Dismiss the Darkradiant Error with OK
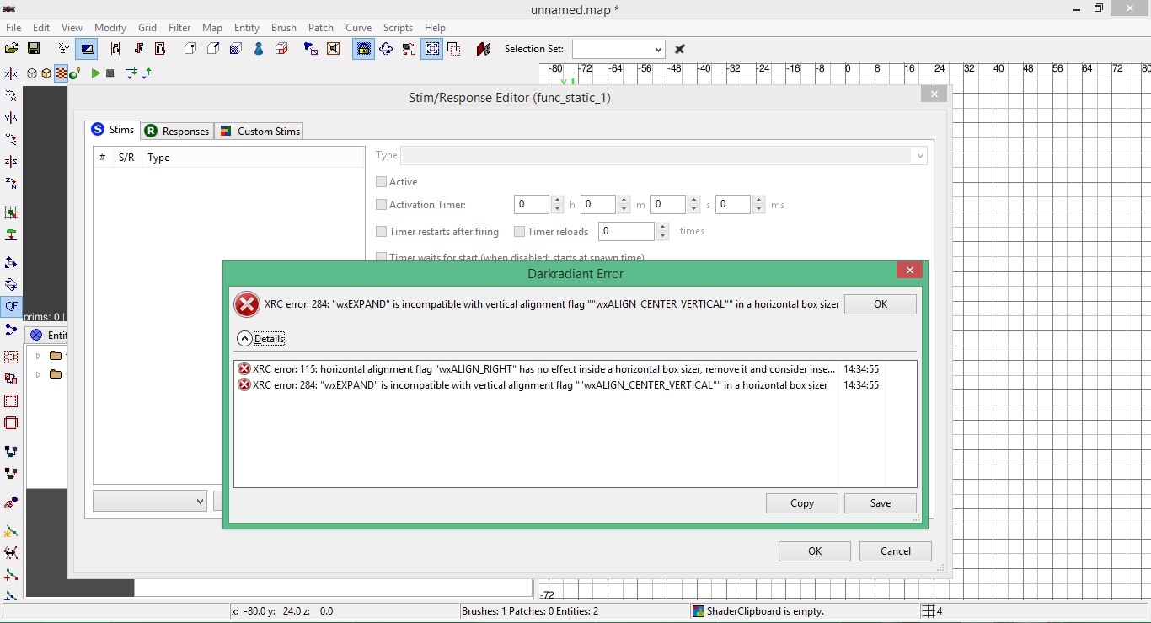The height and width of the screenshot is (623, 1151). coord(880,304)
